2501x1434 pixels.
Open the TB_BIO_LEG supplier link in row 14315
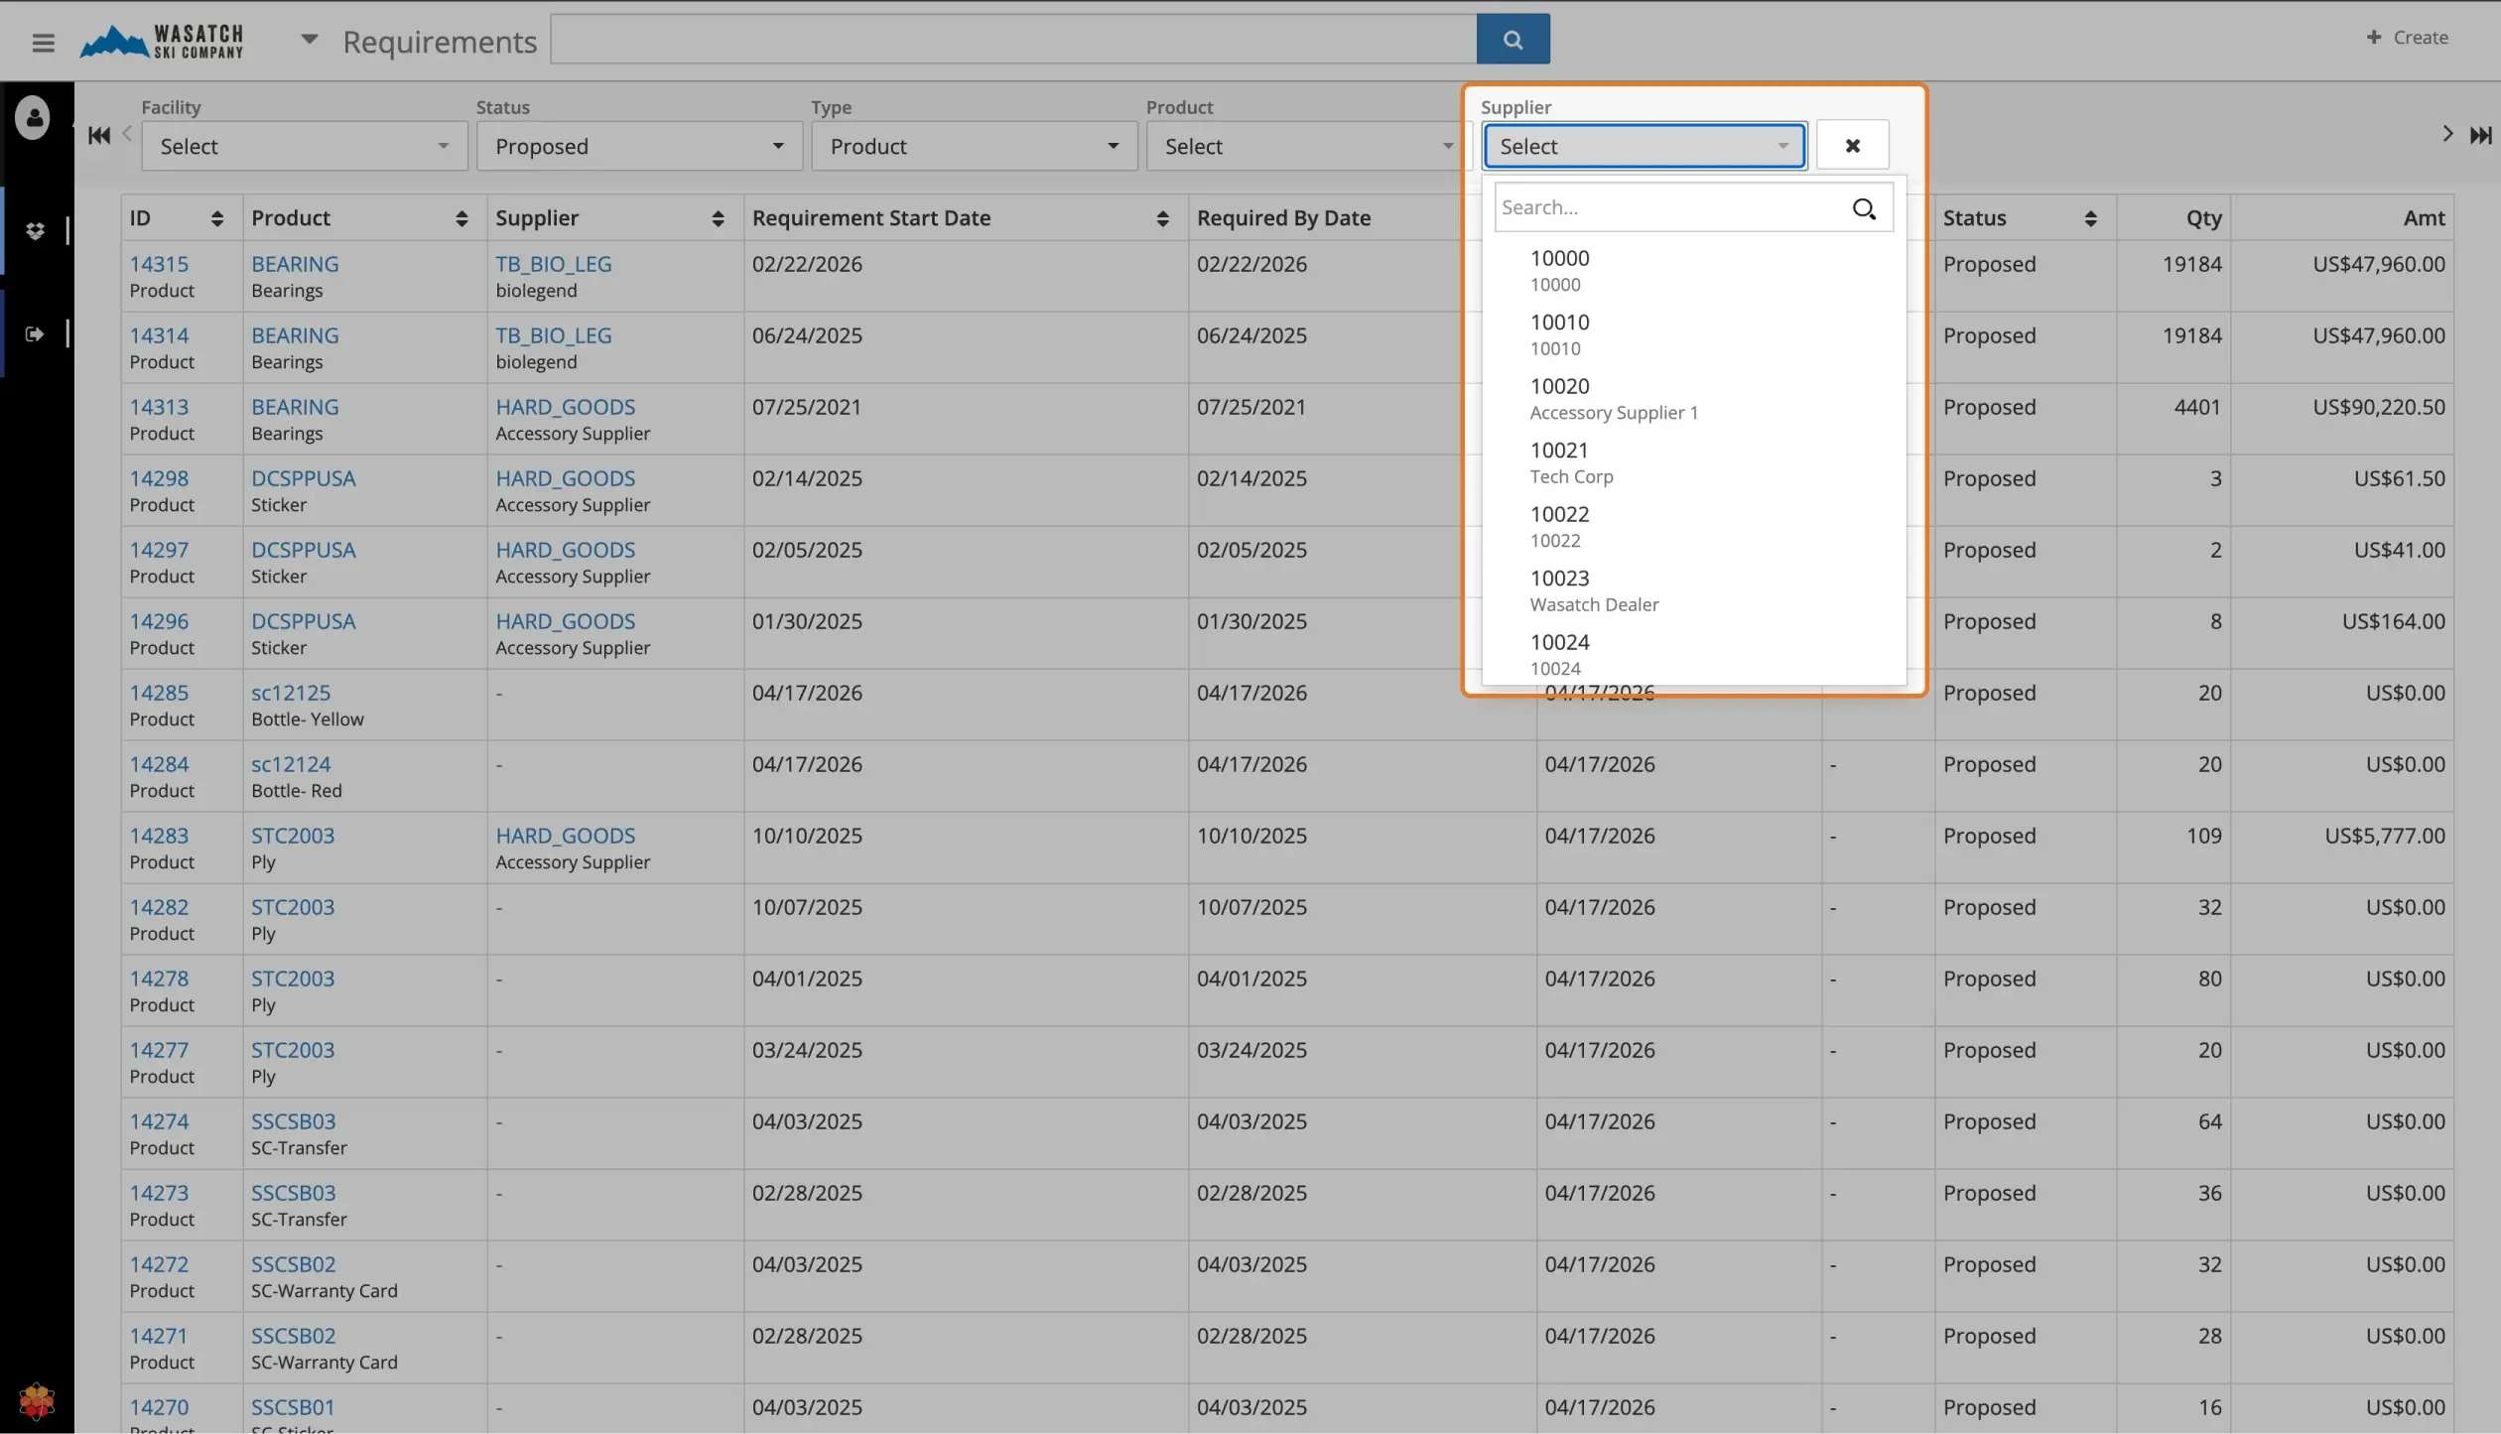(554, 264)
